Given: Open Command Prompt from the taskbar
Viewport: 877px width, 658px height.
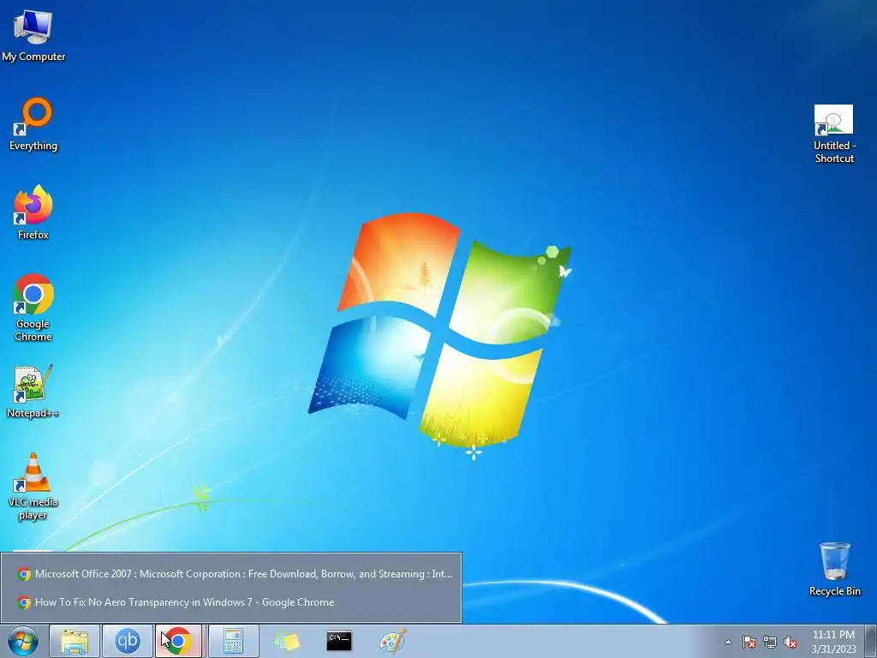Looking at the screenshot, I should pos(339,641).
